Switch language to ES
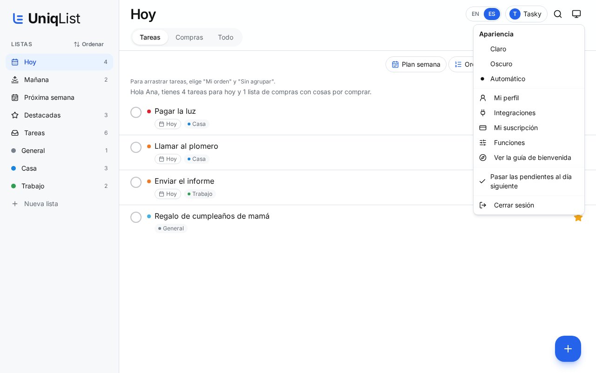Screen dimensions: 596x373 click(x=492, y=14)
